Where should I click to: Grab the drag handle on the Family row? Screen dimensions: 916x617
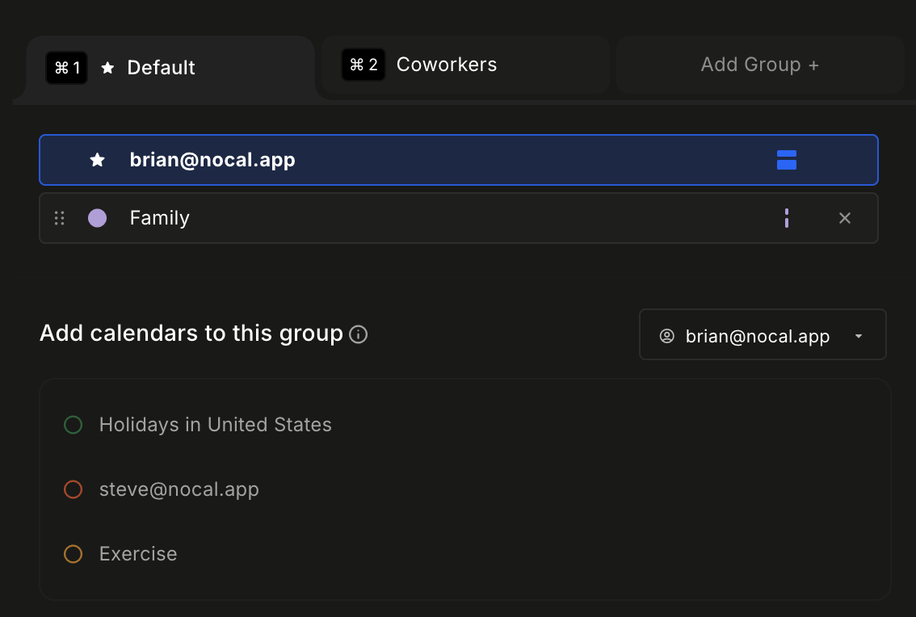(58, 218)
